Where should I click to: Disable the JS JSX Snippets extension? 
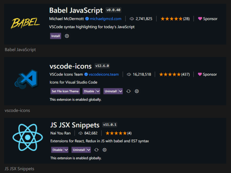(57, 150)
